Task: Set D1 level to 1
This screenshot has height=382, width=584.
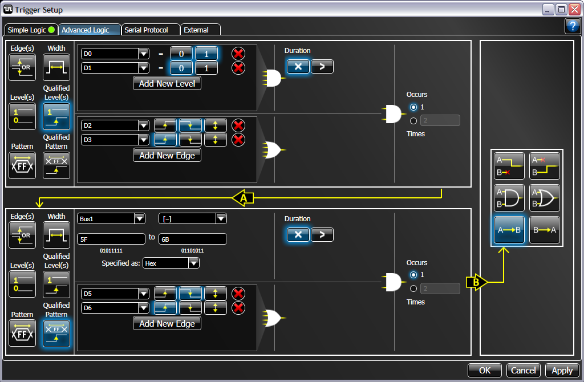Action: tap(206, 68)
